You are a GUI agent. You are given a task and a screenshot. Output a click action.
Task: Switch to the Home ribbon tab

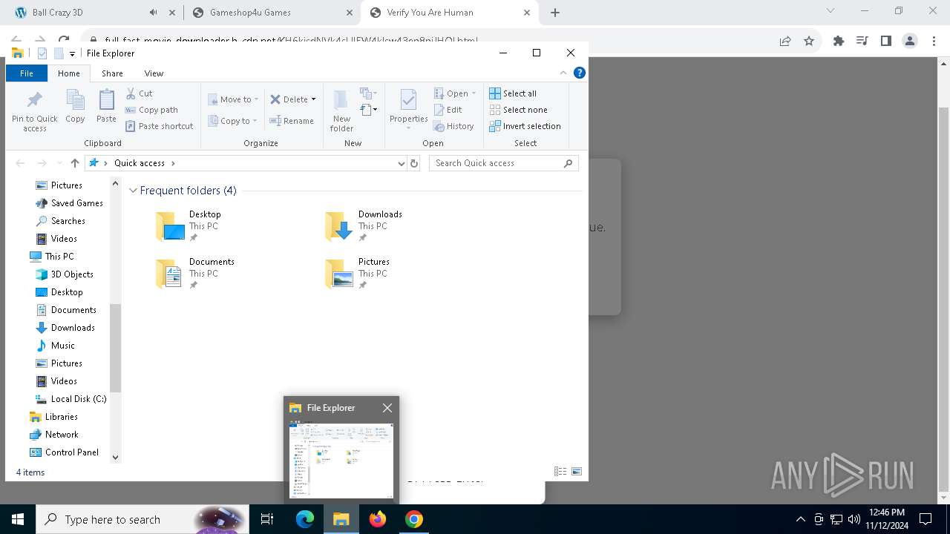(x=69, y=73)
